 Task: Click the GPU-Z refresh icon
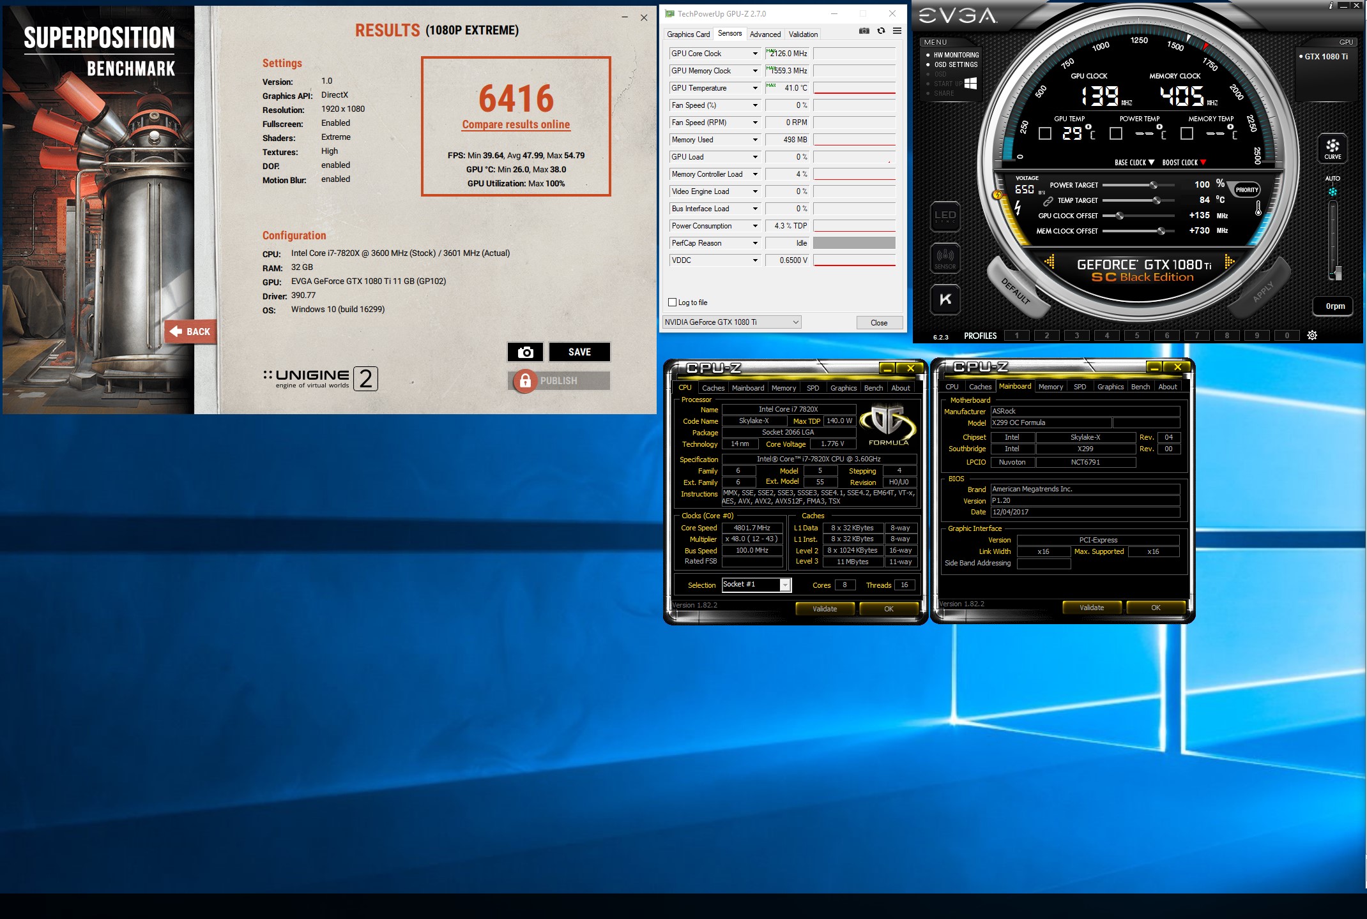pos(881,31)
